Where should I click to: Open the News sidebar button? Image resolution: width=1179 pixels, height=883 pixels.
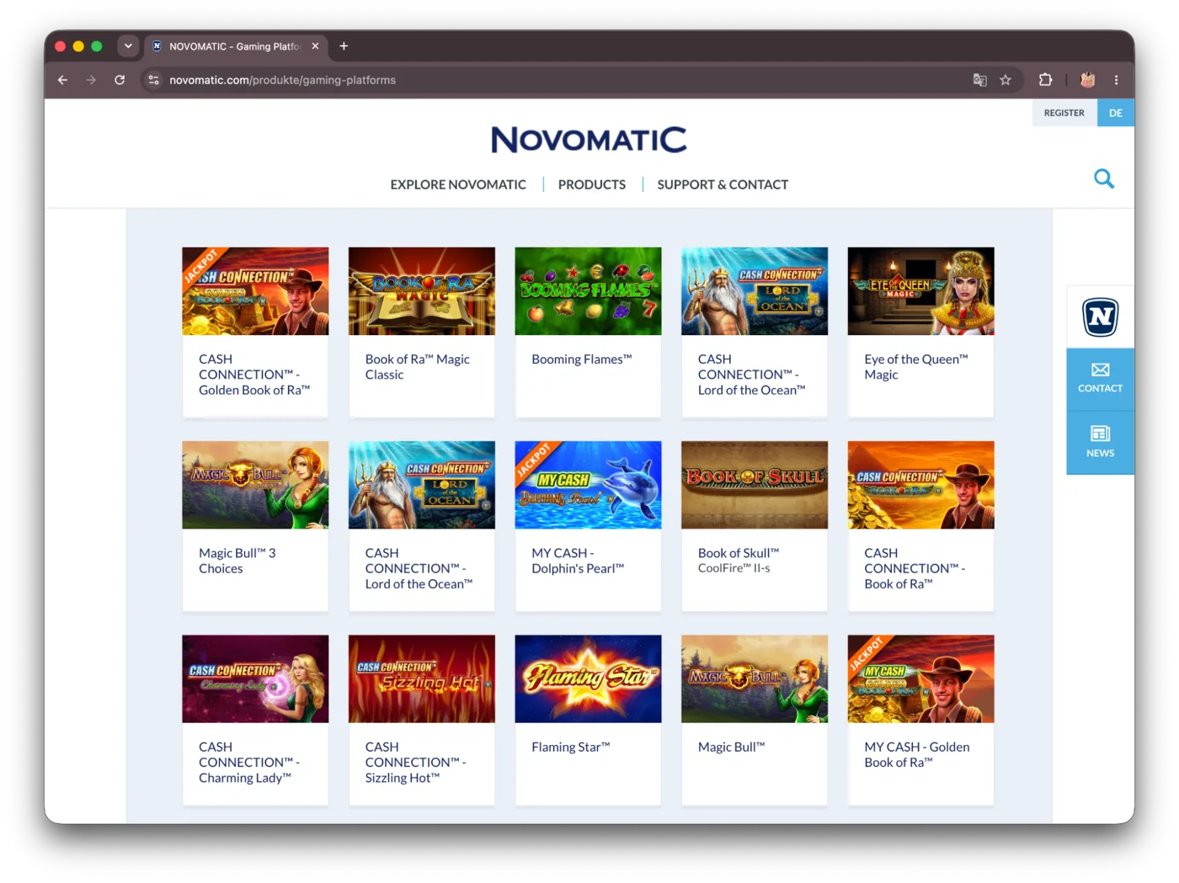coord(1100,443)
